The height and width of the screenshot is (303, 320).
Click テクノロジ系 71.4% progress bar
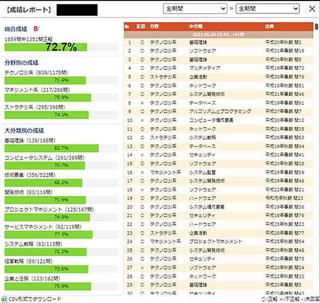61,80
